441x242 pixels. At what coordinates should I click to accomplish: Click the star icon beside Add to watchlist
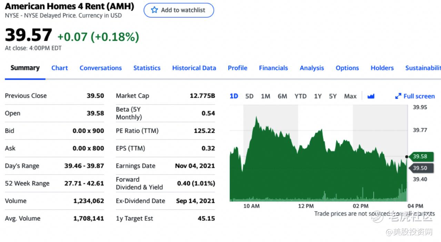[x=154, y=10]
